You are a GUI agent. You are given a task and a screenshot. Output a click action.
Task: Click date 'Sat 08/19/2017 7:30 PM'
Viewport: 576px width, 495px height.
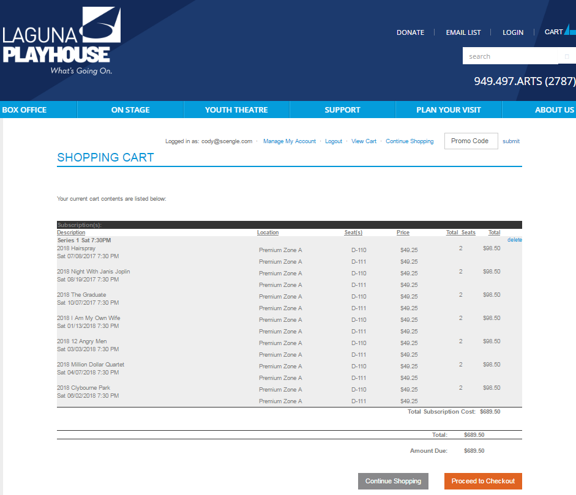coord(88,280)
